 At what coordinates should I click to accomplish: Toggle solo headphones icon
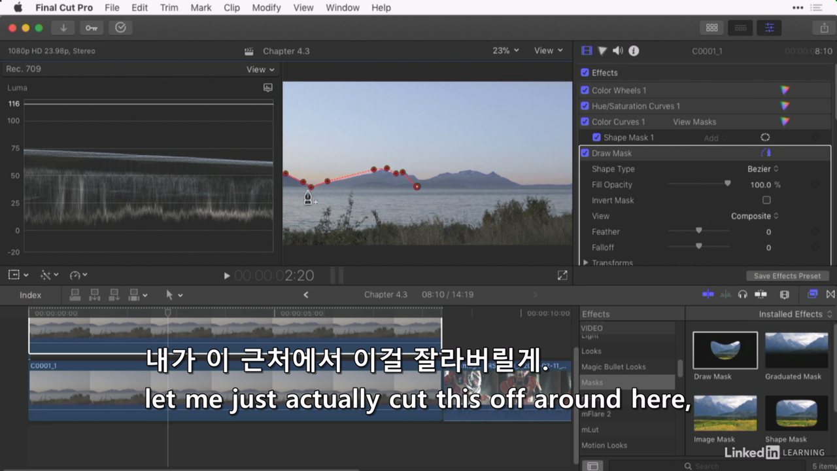[742, 294]
